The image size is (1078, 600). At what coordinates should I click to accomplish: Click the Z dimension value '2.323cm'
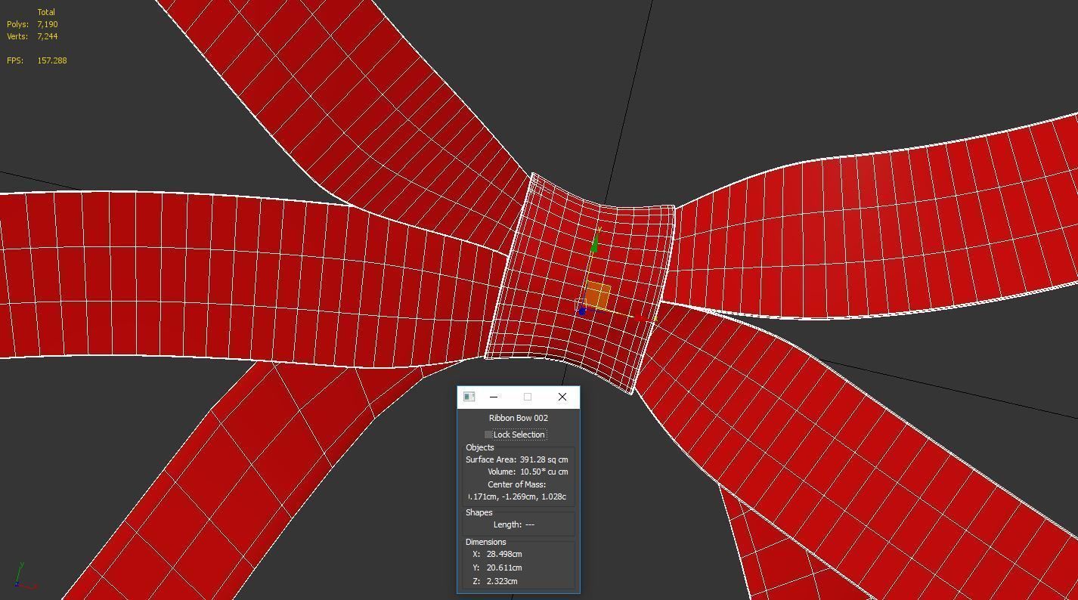click(x=502, y=581)
